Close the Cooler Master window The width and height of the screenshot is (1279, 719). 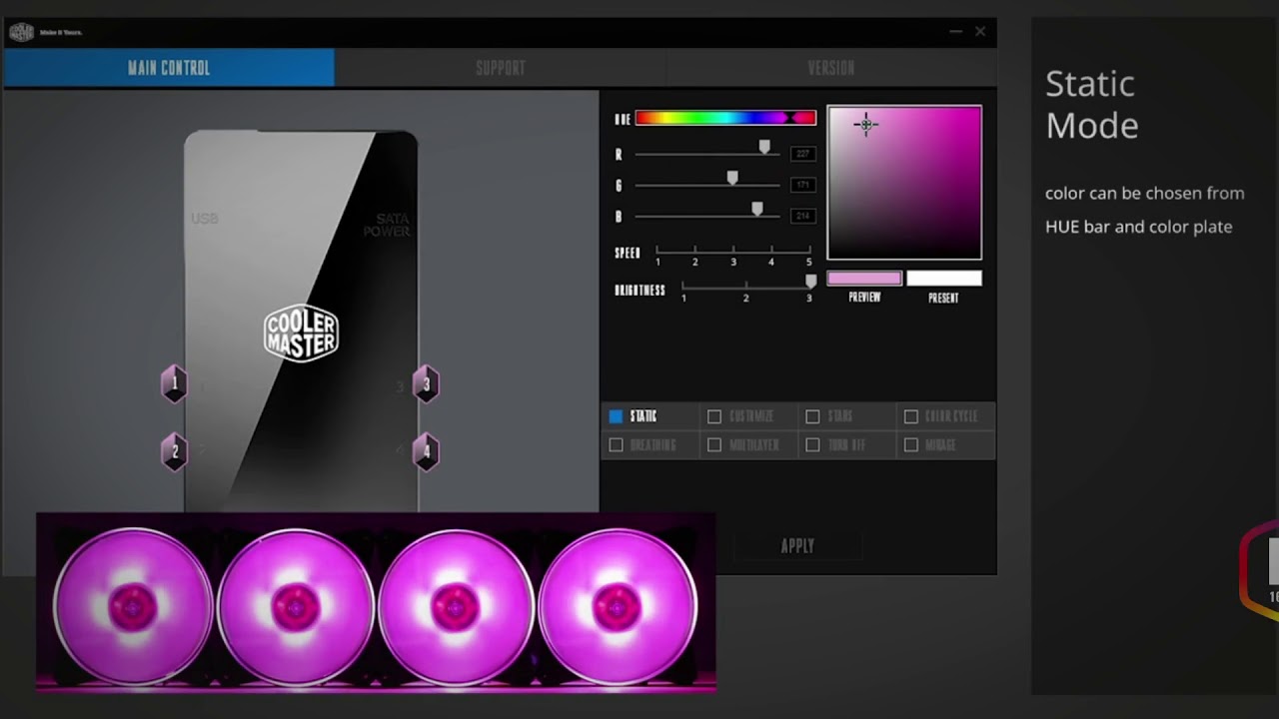[x=980, y=32]
